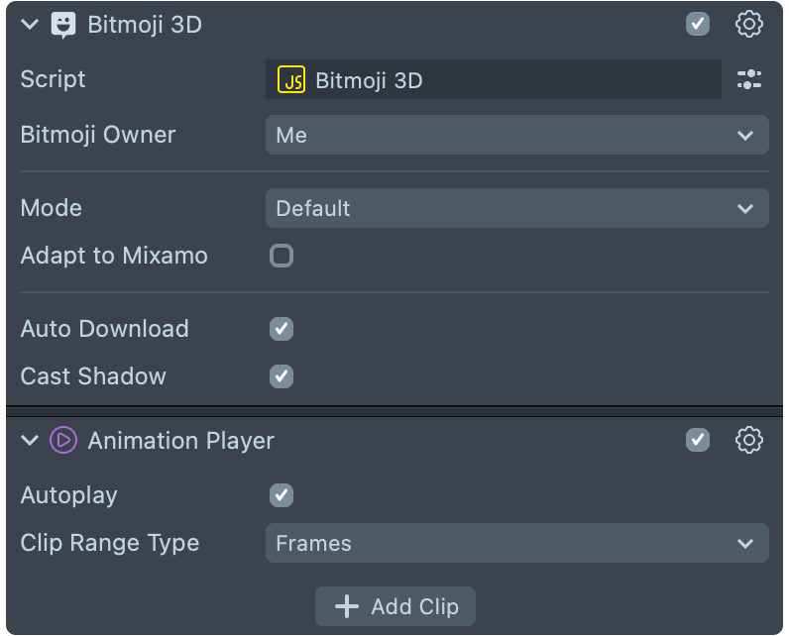This screenshot has width=789, height=636.
Task: Open Bitmoji 3D component settings gear
Action: tap(749, 25)
